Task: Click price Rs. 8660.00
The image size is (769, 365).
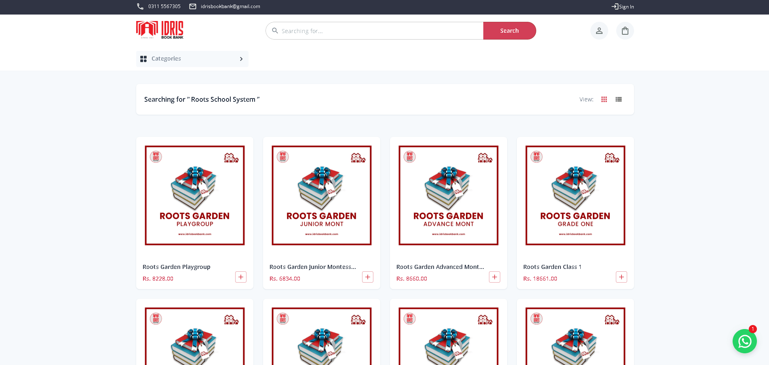Action: coord(412,279)
